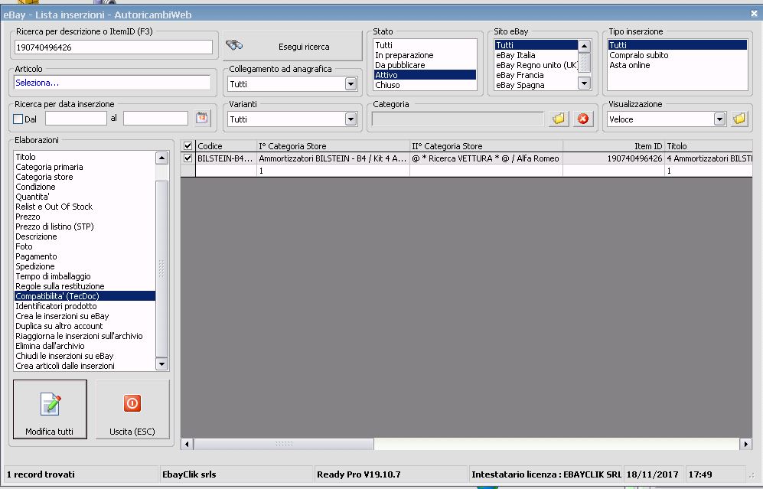Select Categoria primaria elaboration

85,166
